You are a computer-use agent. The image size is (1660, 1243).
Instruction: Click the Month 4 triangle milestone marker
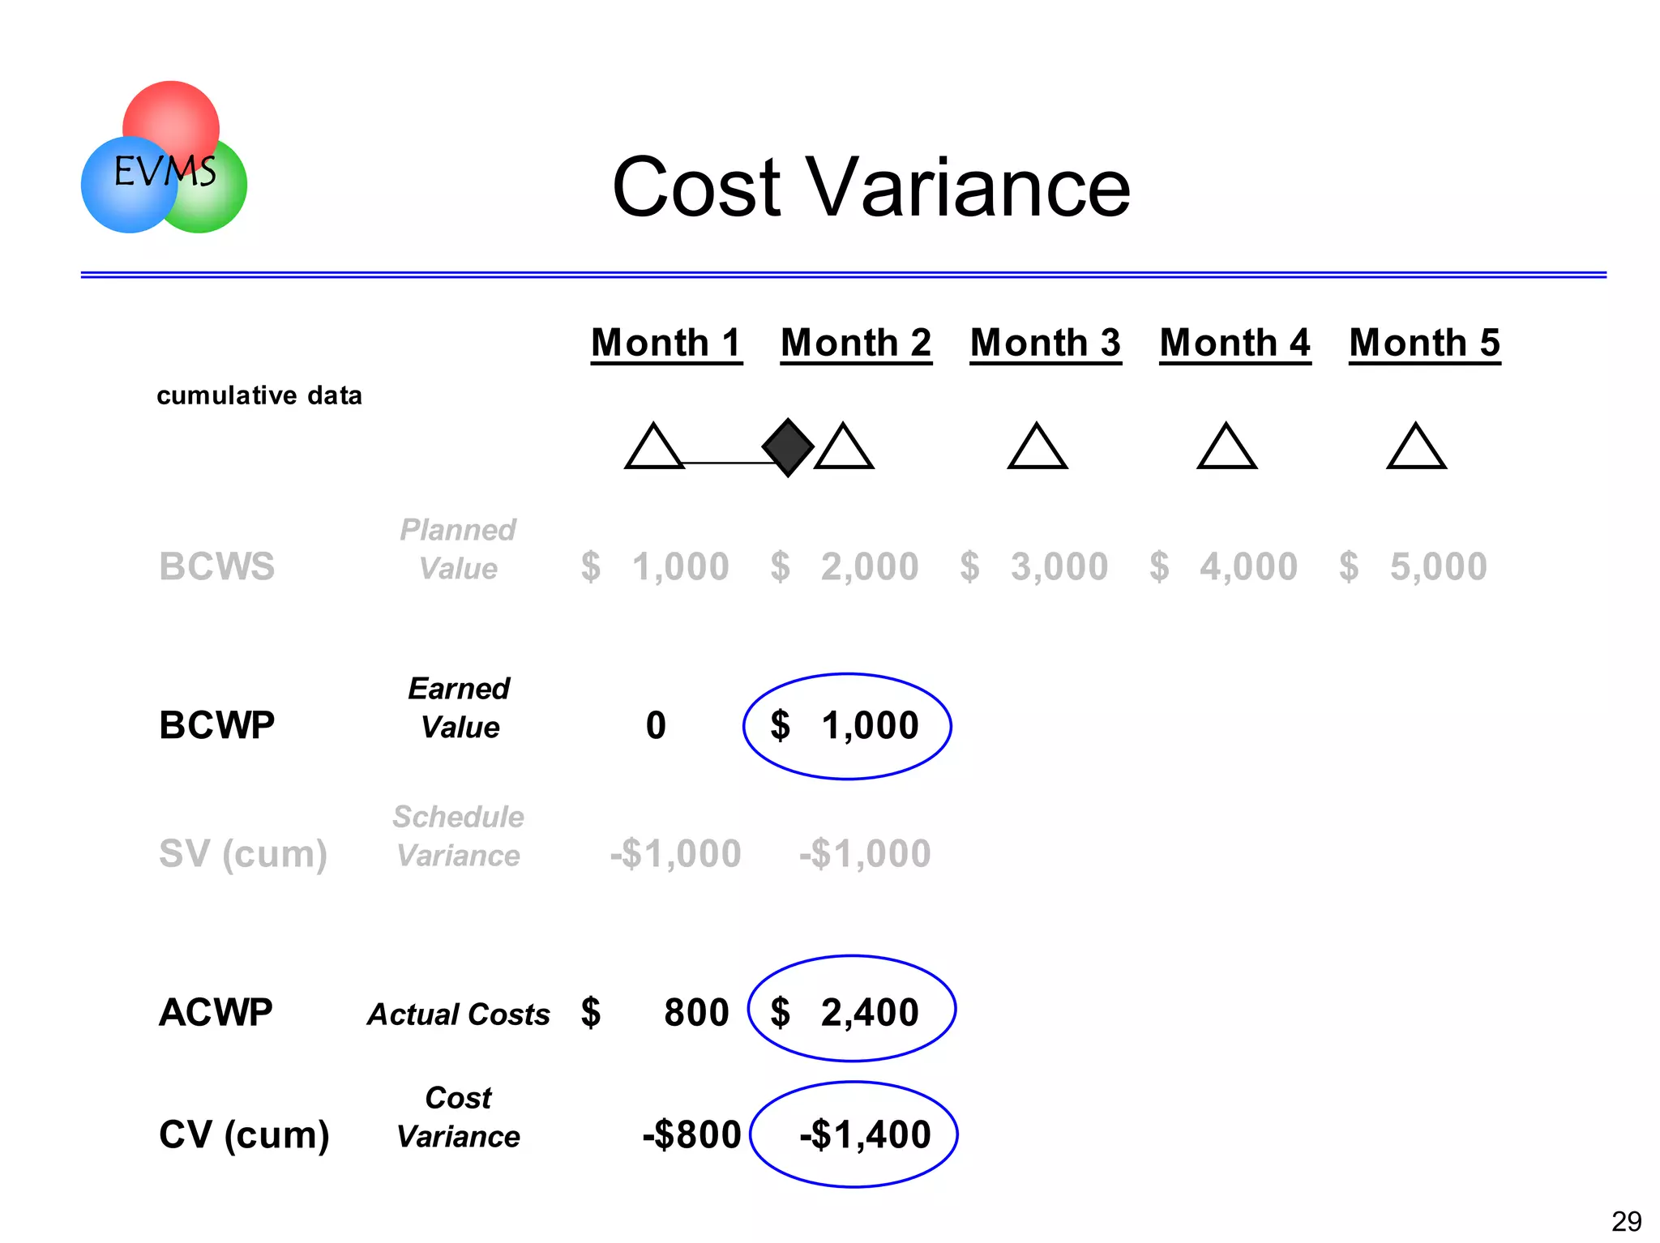1227,446
